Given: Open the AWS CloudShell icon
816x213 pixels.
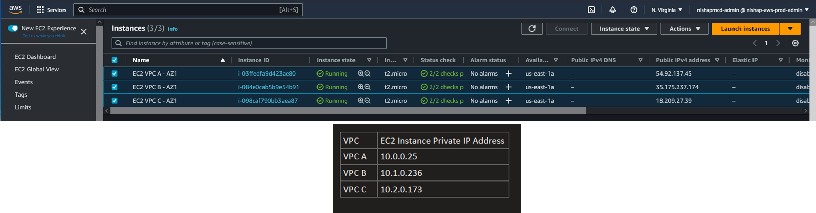Looking at the screenshot, I should [x=591, y=10].
